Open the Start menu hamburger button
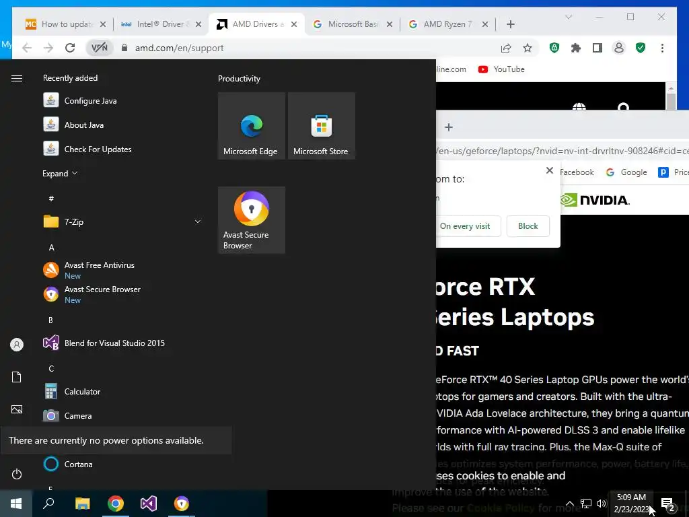The width and height of the screenshot is (689, 517). (17, 78)
